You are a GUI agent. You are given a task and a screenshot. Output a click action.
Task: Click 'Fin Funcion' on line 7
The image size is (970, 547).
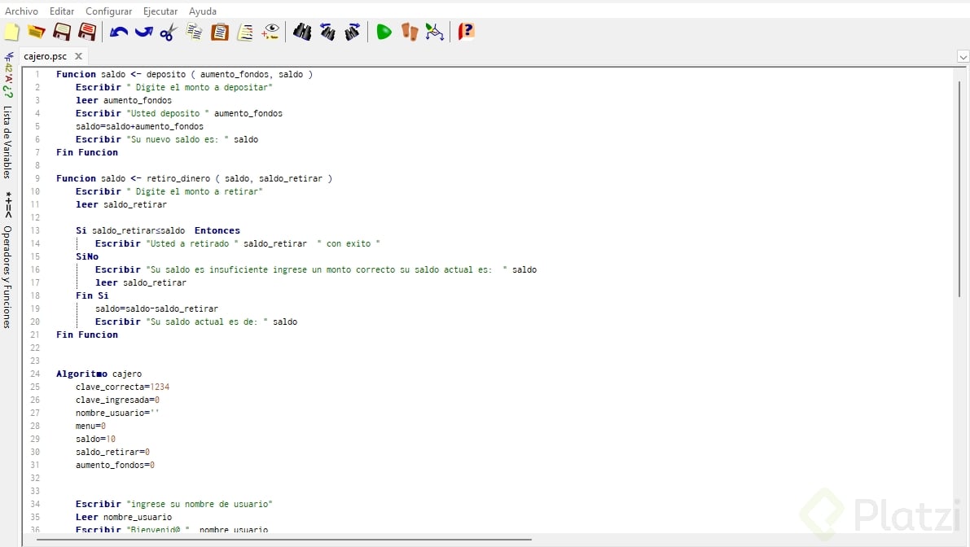coord(86,152)
